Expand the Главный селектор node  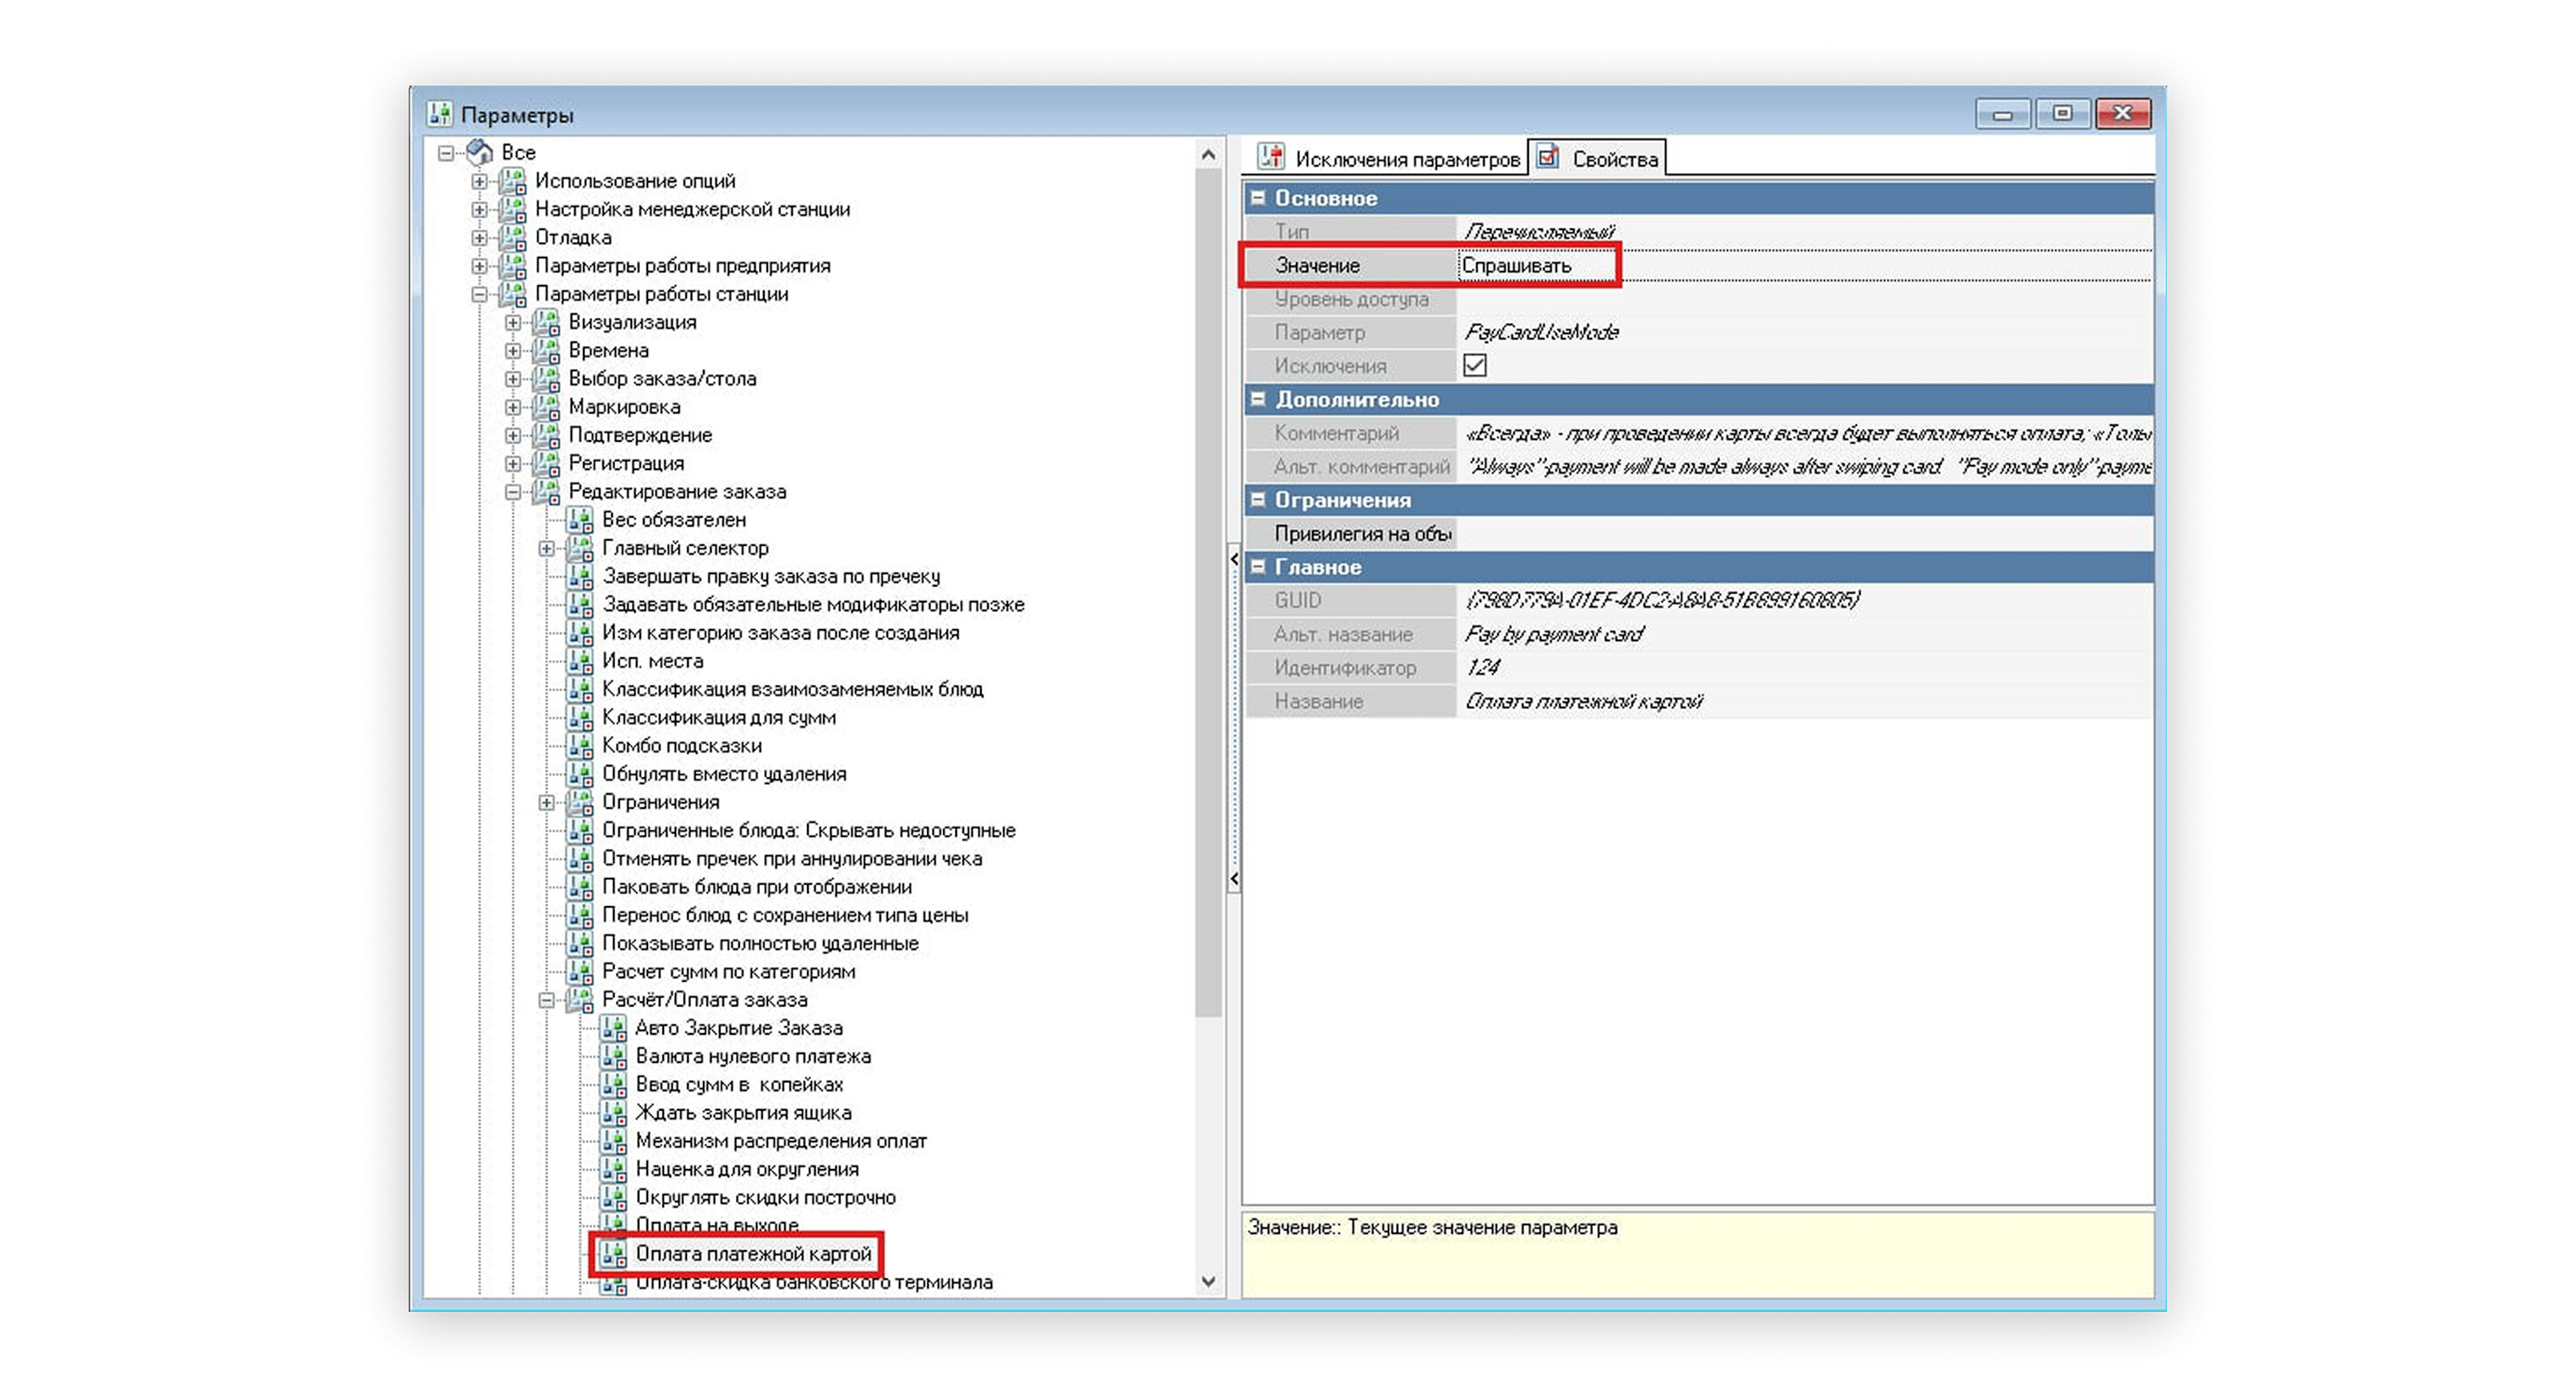pos(546,548)
